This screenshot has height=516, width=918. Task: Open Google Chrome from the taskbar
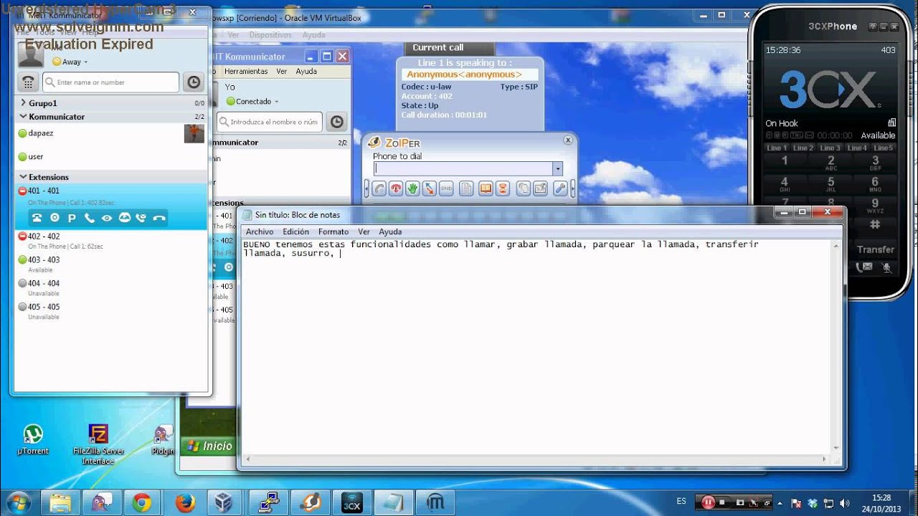[x=141, y=503]
